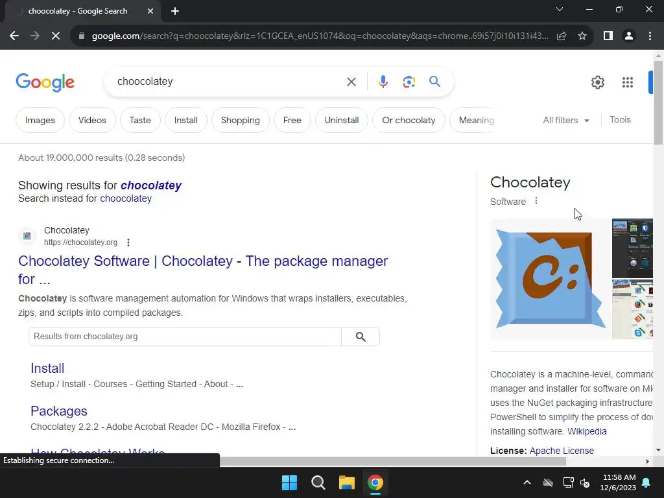Open the Windows Start menu
The image size is (664, 498).
click(290, 482)
